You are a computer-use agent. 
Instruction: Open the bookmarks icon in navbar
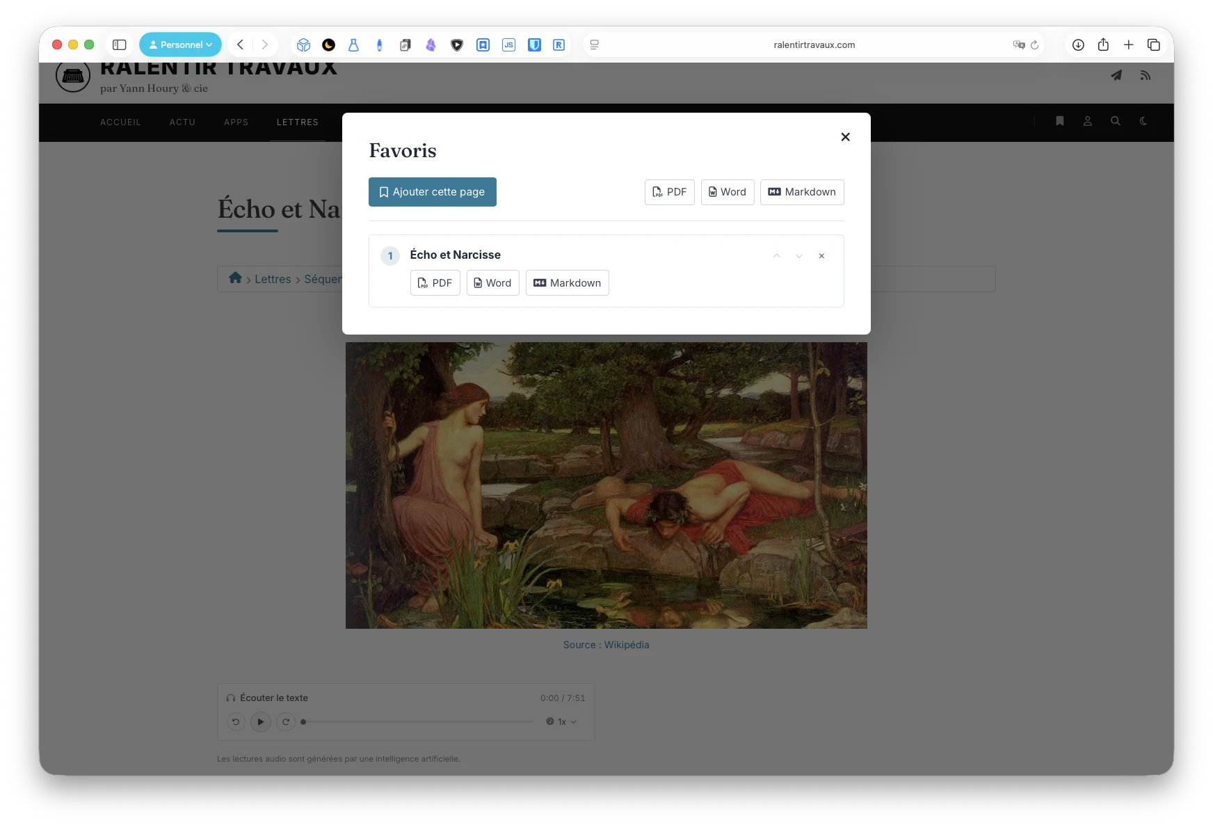[x=1060, y=121]
